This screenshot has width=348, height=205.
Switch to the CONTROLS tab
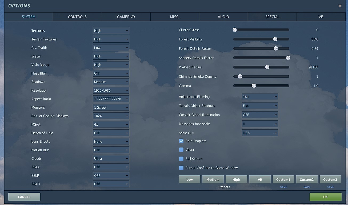(x=77, y=17)
